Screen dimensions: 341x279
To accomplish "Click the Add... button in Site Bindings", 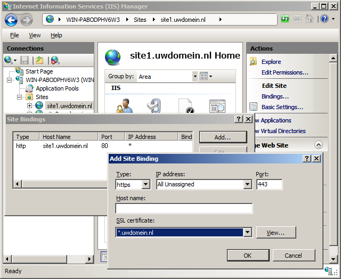I will tap(223, 137).
